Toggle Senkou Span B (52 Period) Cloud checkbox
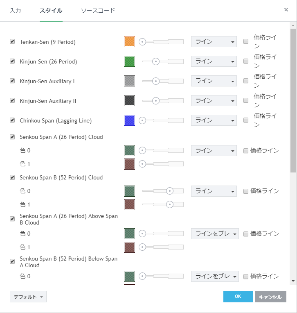 click(x=12, y=177)
